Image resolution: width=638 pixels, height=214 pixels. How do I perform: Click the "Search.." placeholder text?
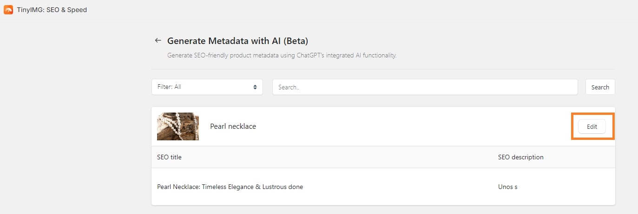click(289, 87)
